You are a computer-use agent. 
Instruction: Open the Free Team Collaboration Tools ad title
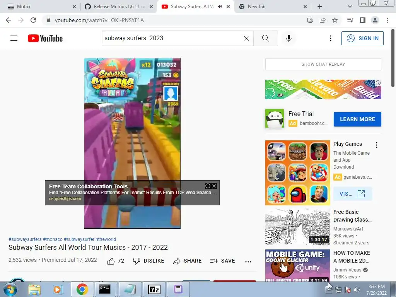[88, 186]
